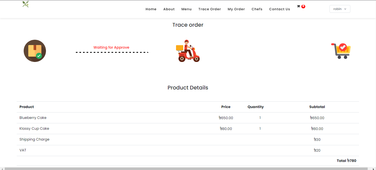The image size is (376, 170).
Task: Click the red cart item count badge
Action: coord(303,6)
